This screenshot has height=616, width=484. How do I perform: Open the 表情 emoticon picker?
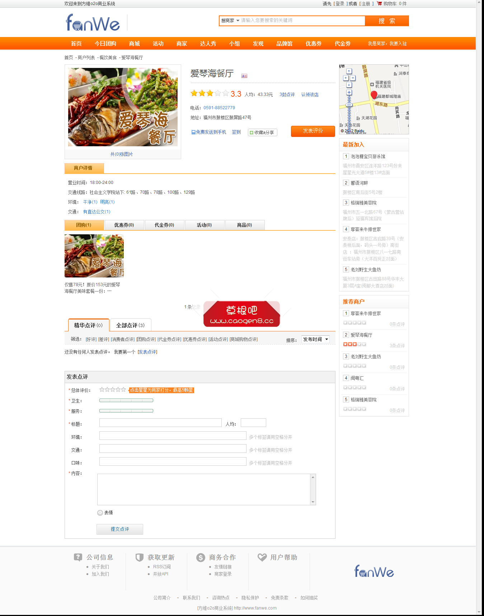(x=105, y=513)
